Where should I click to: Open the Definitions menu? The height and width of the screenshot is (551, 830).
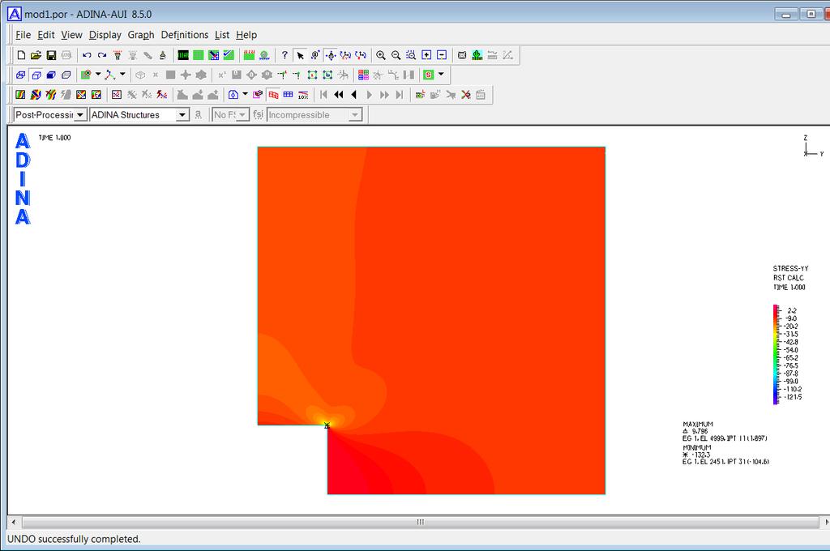[185, 35]
